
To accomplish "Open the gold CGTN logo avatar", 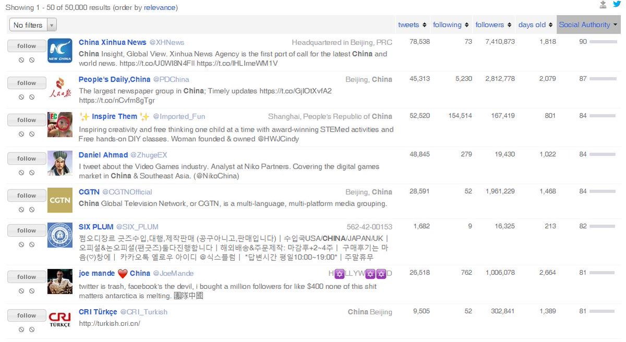I will [x=60, y=201].
